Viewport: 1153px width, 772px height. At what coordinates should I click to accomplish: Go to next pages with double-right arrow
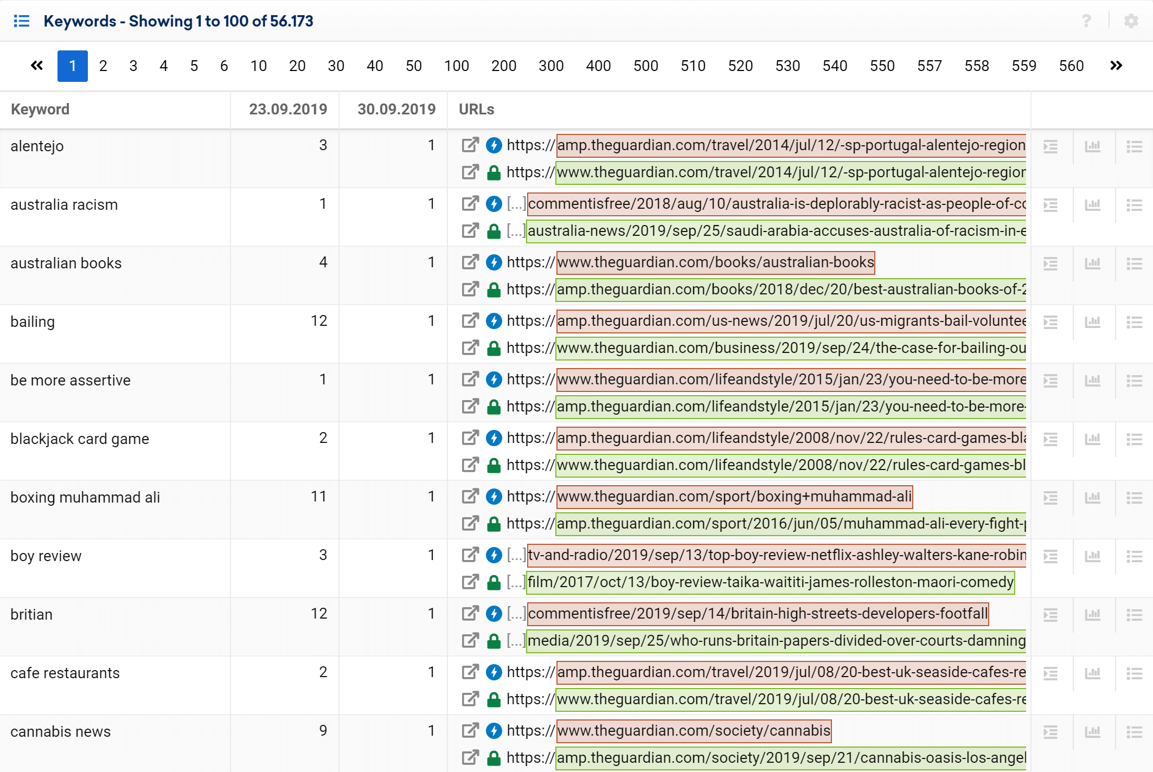point(1116,66)
